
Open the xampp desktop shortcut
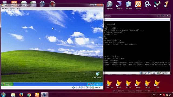(x=138, y=5)
